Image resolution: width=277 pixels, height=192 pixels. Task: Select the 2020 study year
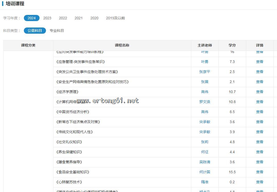[94, 18]
